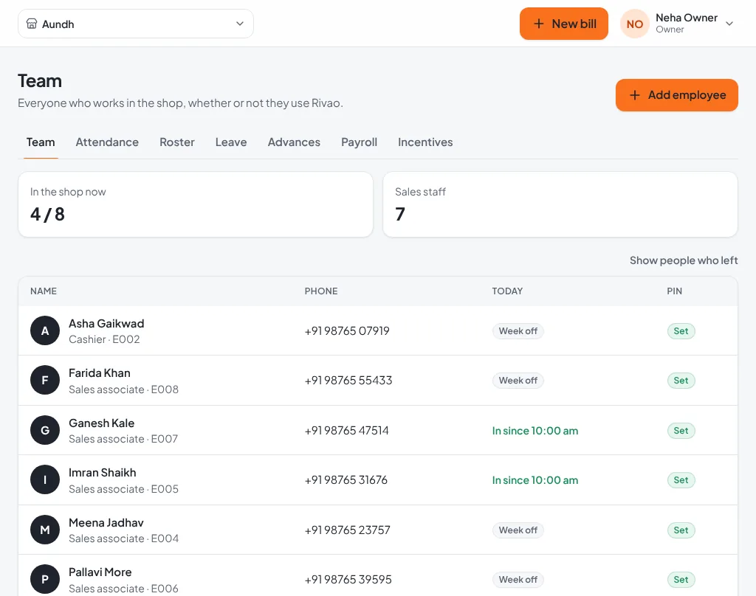Click Meena Jadhav's name
The height and width of the screenshot is (596, 756).
(x=106, y=523)
